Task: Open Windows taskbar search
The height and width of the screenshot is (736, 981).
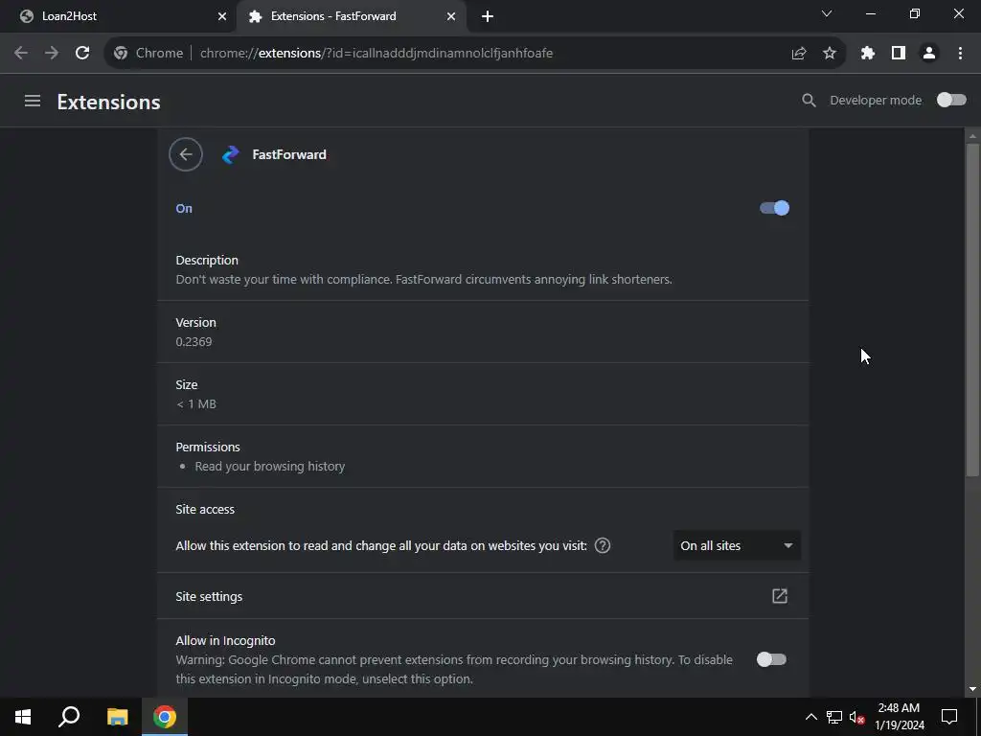Action: pyautogui.click(x=69, y=717)
